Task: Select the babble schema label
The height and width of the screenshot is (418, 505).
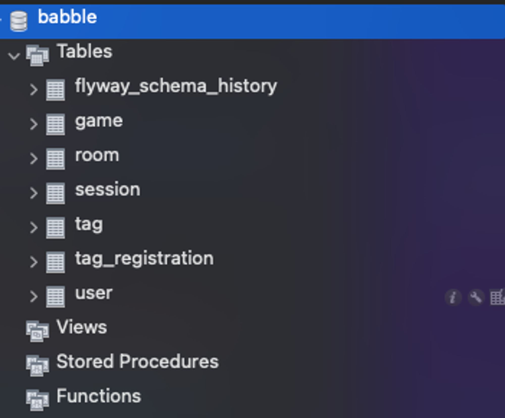Action: click(67, 17)
